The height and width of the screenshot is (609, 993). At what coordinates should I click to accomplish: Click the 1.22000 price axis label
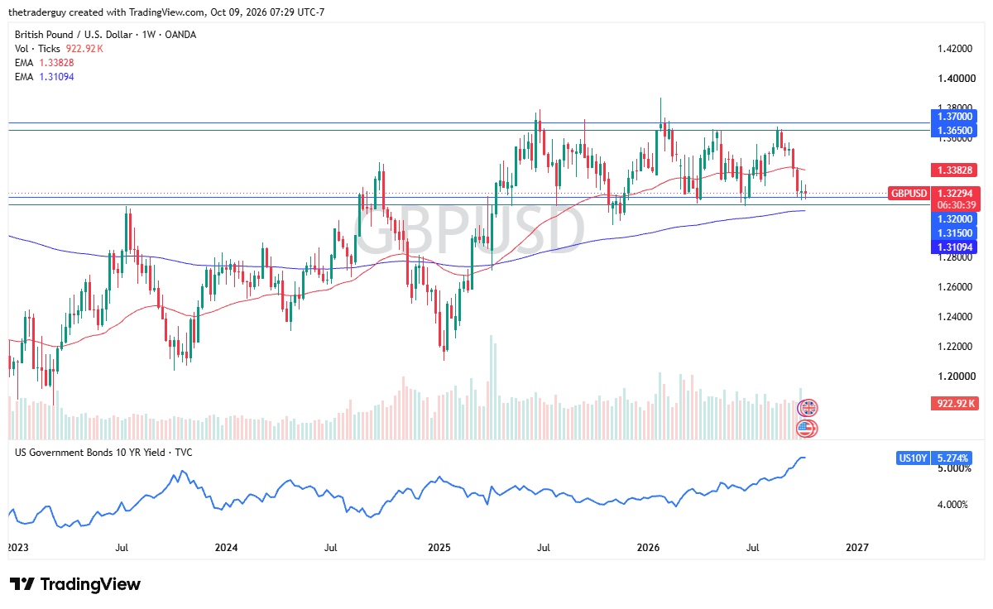coord(955,346)
